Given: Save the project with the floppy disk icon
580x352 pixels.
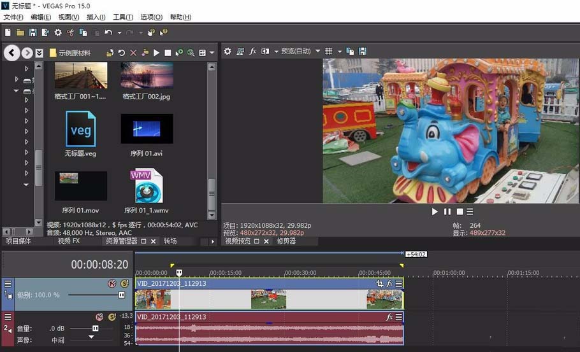Looking at the screenshot, I should (x=33, y=32).
